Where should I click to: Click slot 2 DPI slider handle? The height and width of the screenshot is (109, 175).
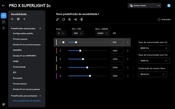pos(80,51)
